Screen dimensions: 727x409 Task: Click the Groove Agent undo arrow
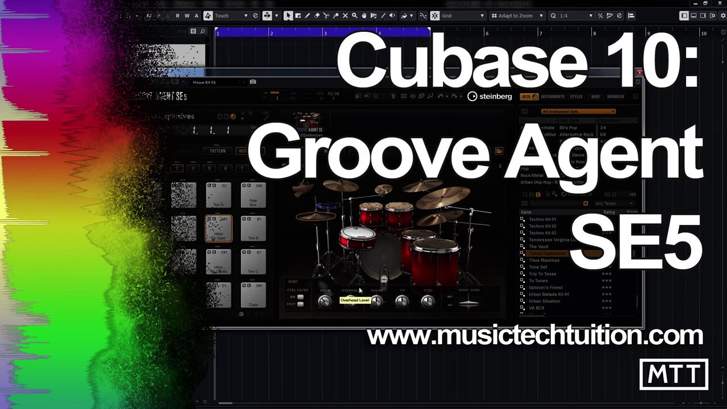440,97
